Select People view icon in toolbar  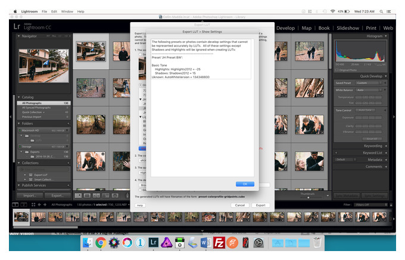click(x=115, y=196)
